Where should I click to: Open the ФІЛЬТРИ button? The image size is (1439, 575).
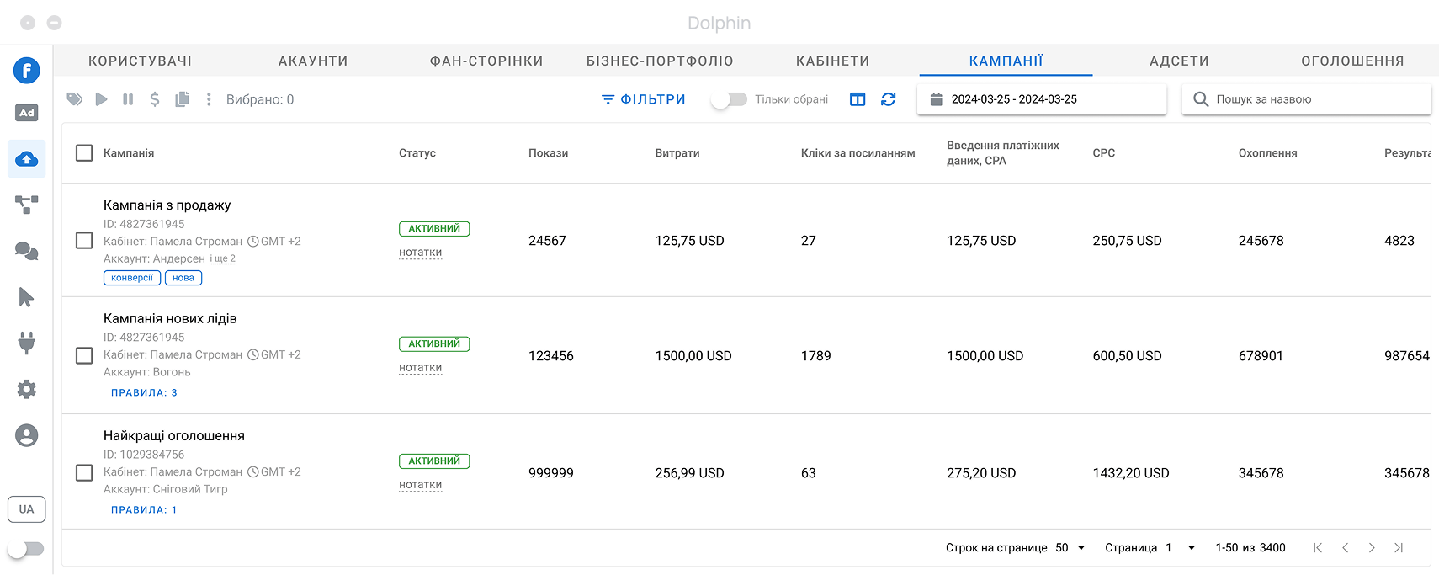click(x=644, y=99)
